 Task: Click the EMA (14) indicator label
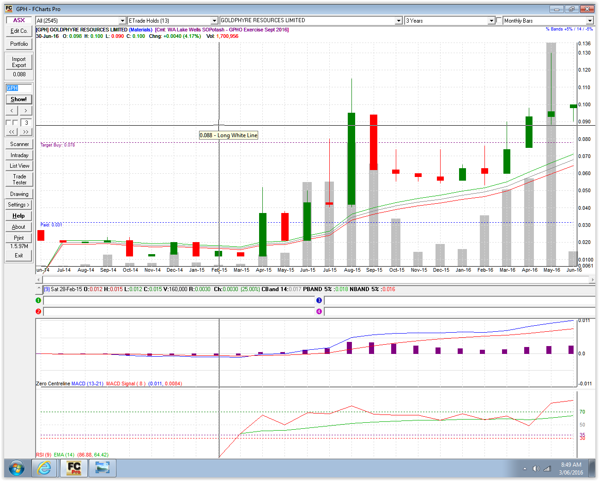(64, 455)
